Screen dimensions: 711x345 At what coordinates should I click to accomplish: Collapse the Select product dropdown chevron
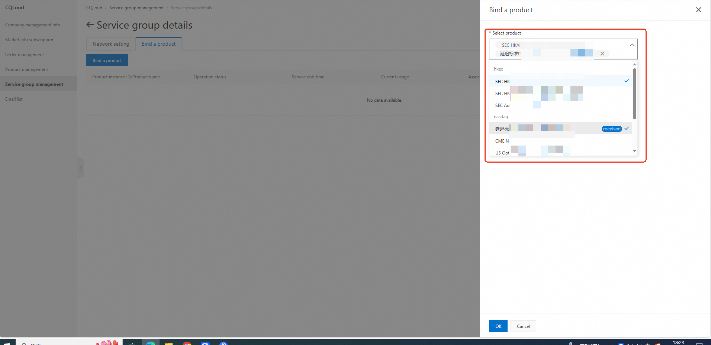point(632,45)
